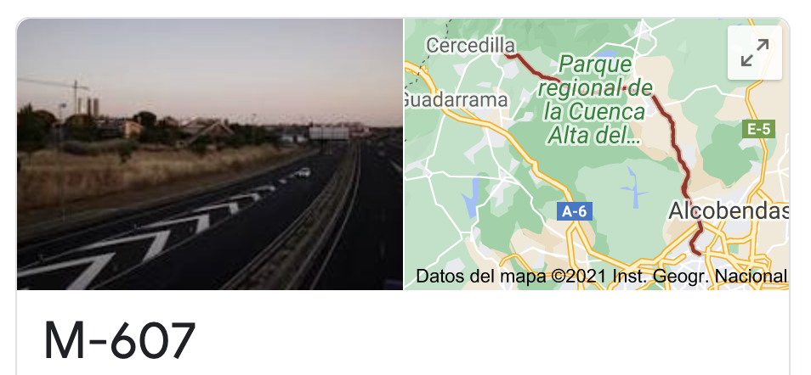Click the green E-5 route badge
The image size is (811, 375).
point(758,129)
